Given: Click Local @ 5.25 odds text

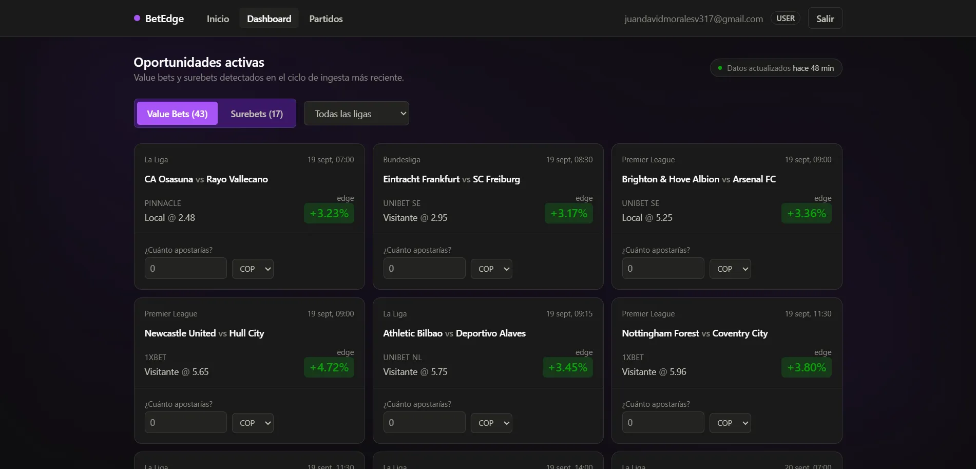Looking at the screenshot, I should (x=647, y=218).
